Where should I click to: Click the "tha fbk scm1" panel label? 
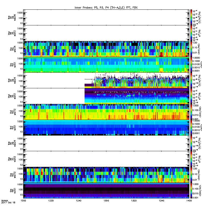point(13,65)
